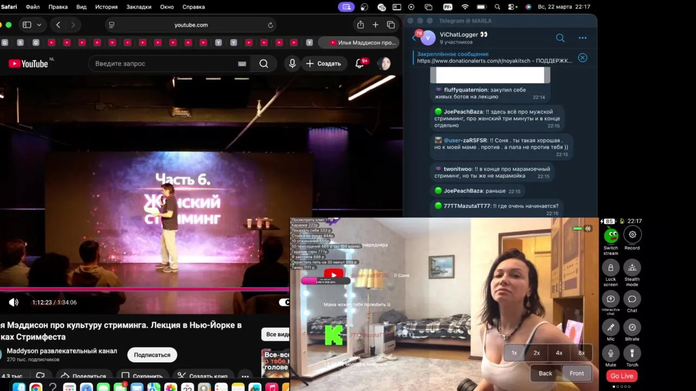Open the Закладки menu

[139, 7]
